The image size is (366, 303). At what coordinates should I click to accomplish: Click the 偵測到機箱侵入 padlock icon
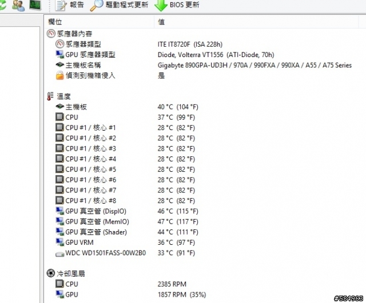pos(59,75)
